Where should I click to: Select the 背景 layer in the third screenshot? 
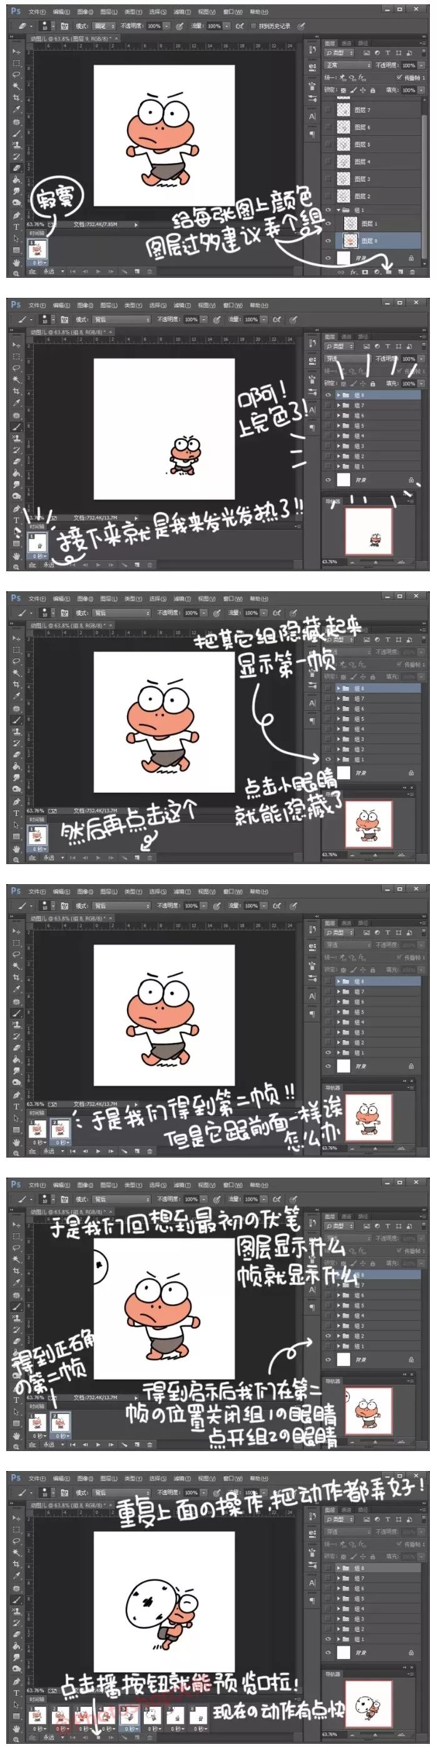[372, 773]
